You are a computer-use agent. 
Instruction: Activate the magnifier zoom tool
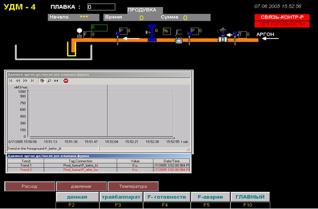(x=49, y=81)
